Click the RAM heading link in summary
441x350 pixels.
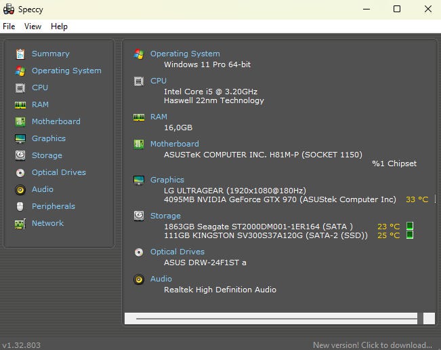click(159, 117)
